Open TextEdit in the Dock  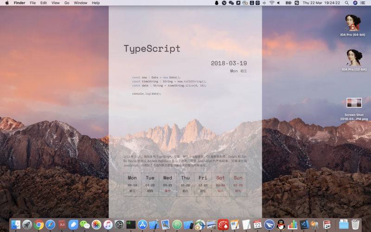coord(246,225)
